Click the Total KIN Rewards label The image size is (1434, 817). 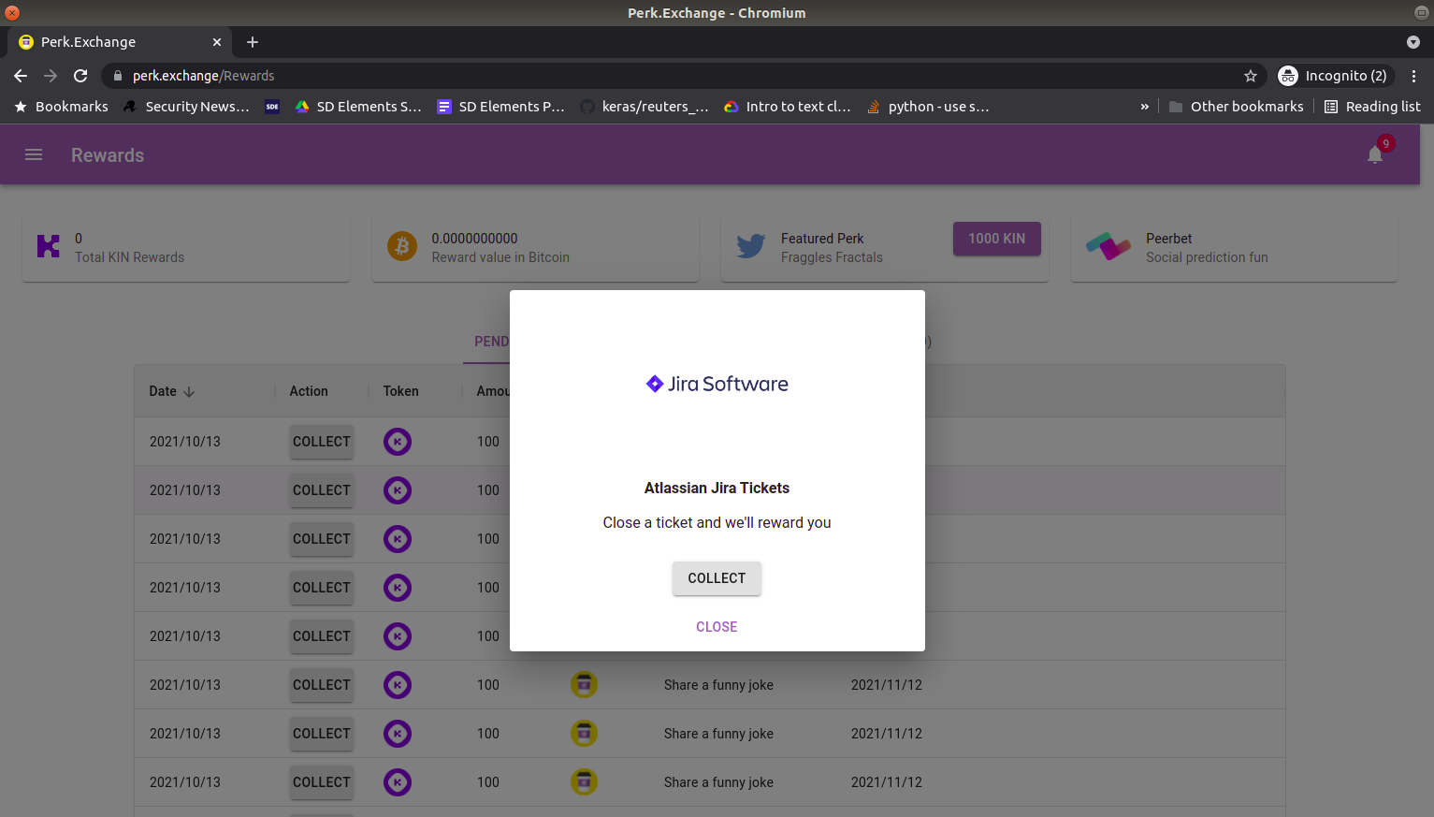(x=129, y=257)
